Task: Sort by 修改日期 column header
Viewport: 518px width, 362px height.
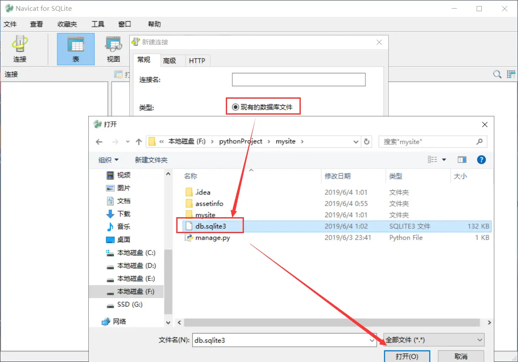Action: point(337,176)
